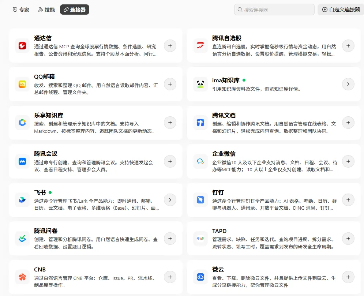This screenshot has width=364, height=296.
Task: Click the description '引用知识库资料及文件，浏览知识库详情。'
Action: [256, 89]
